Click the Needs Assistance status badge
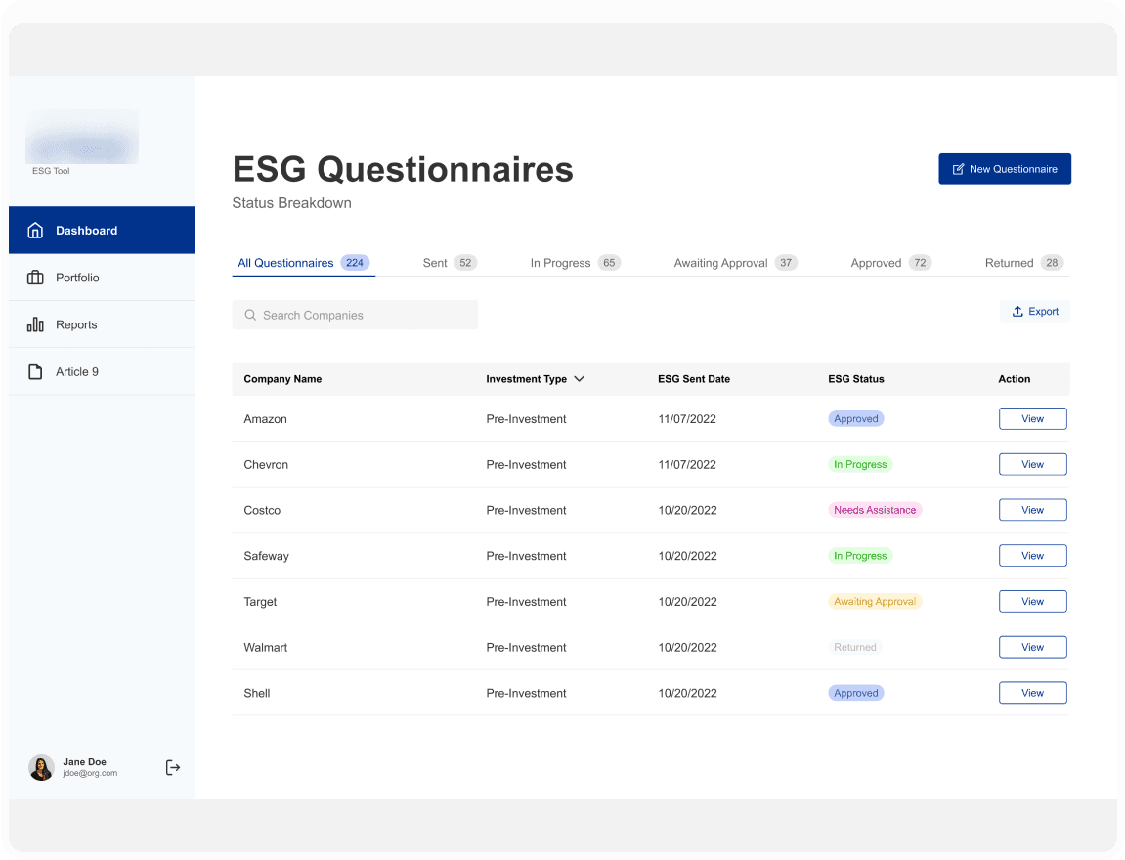The image size is (1125, 860). pos(875,510)
